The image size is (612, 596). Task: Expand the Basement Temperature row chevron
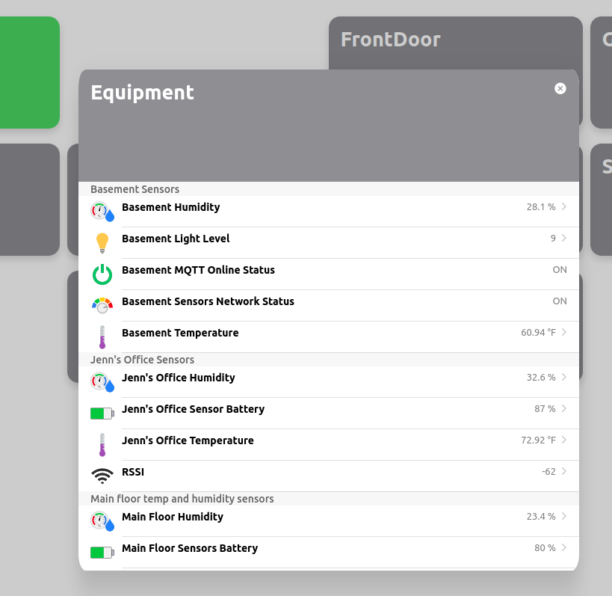(x=564, y=333)
